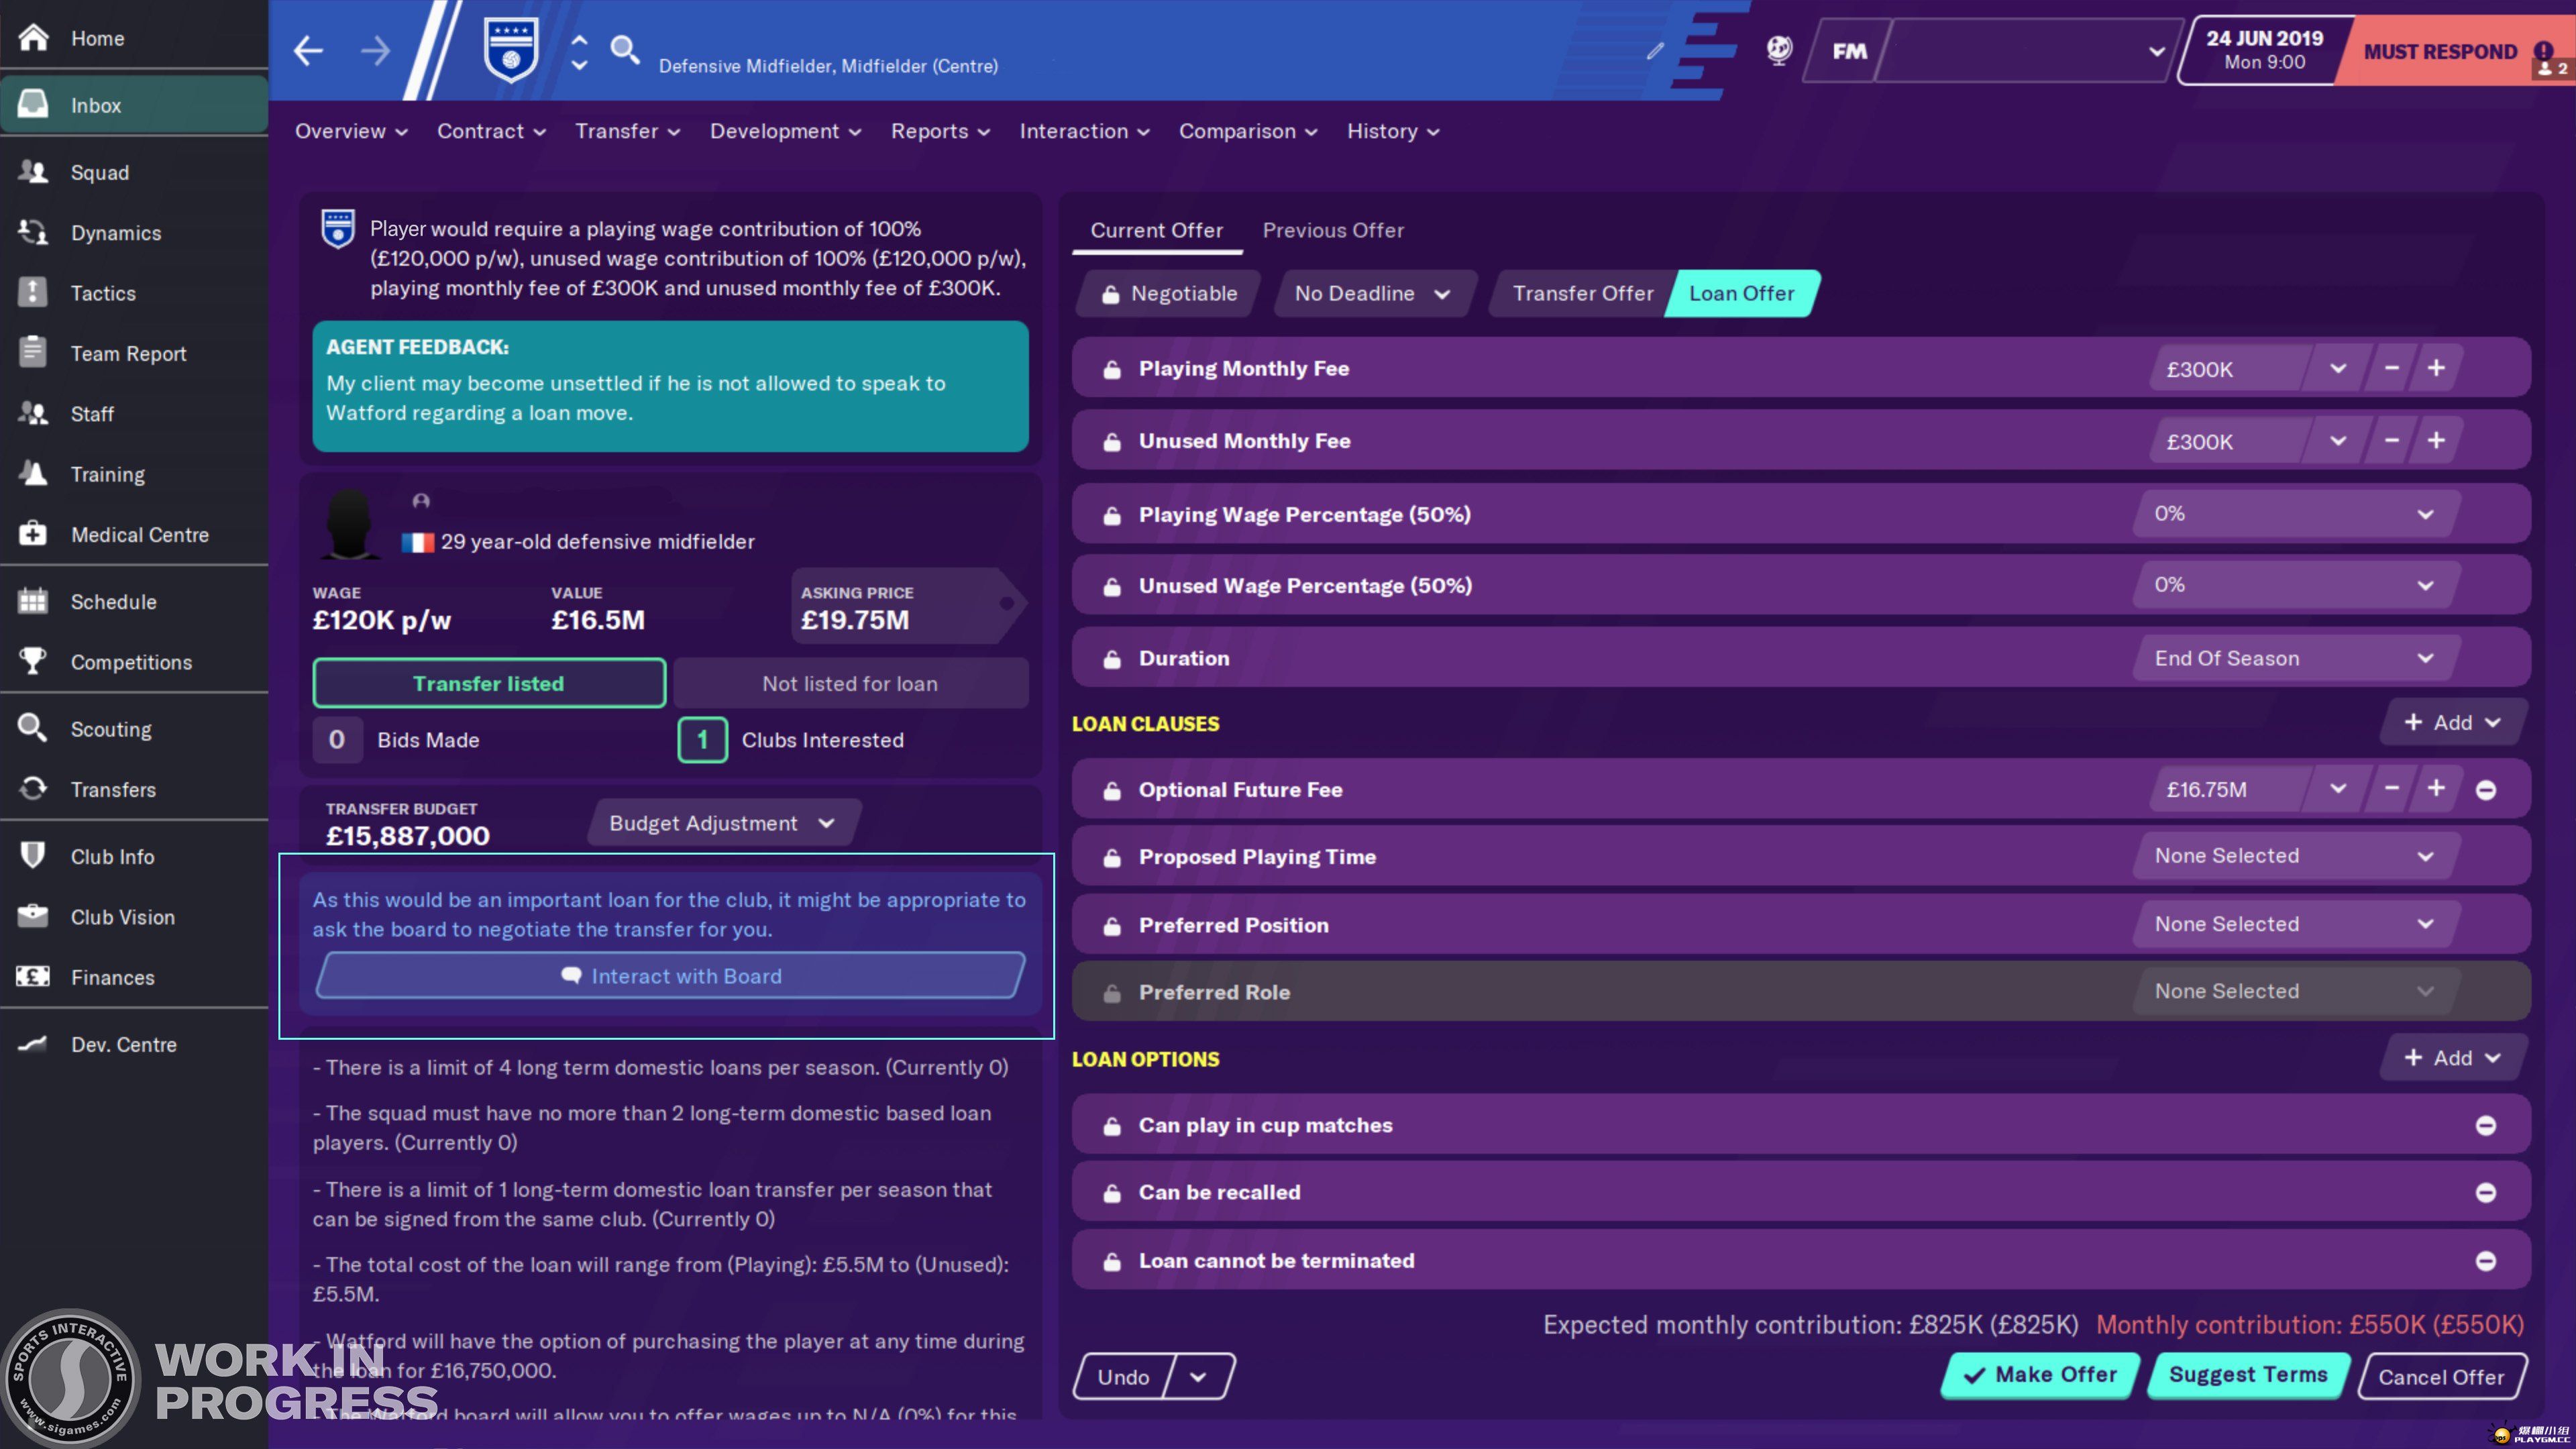2576x1449 pixels.
Task: Open the world globe icon
Action: 1779,50
